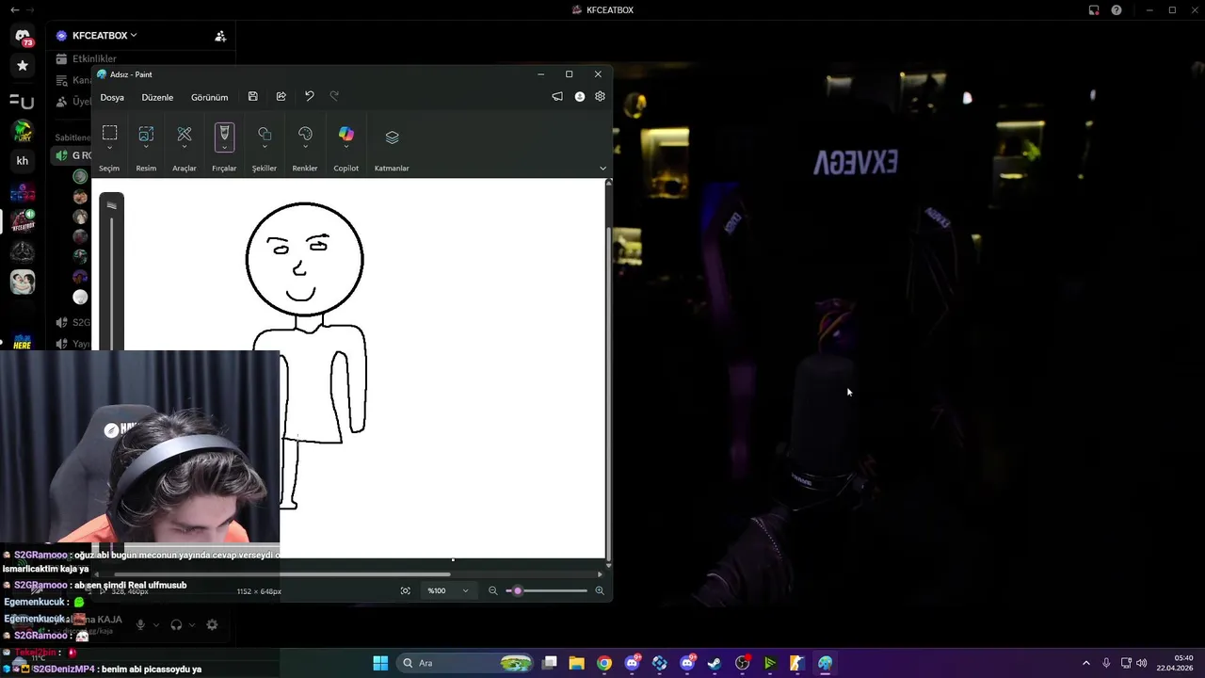Expand the Seçim selection dropdown arrow
This screenshot has width=1205, height=678.
click(x=109, y=148)
